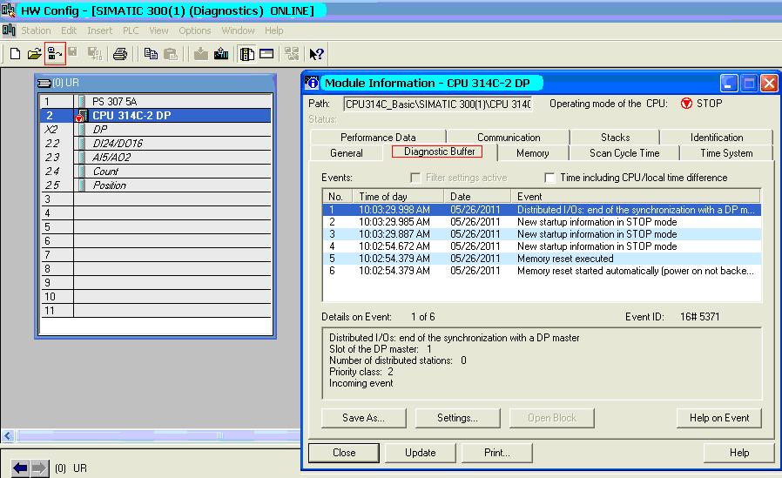This screenshot has height=478, width=782.
Task: Open the Station menu
Action: click(x=36, y=30)
